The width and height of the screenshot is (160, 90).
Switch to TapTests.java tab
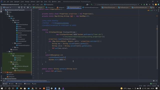click(x=38, y=7)
